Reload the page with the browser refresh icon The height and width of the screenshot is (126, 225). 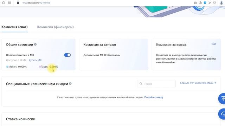tap(4, 3)
